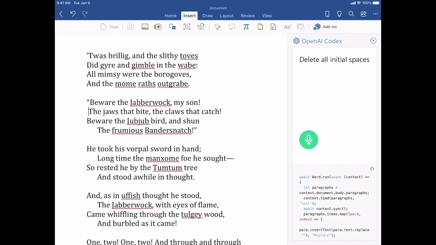Screen dimensions: 436x245
Task: Open the Tell Me lightbulb
Action: coord(339,14)
